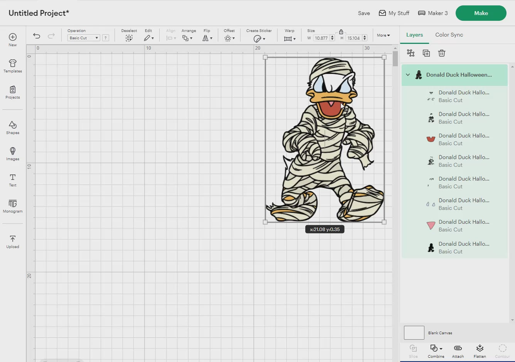Click the Blank Canvas color swatch

(x=414, y=332)
